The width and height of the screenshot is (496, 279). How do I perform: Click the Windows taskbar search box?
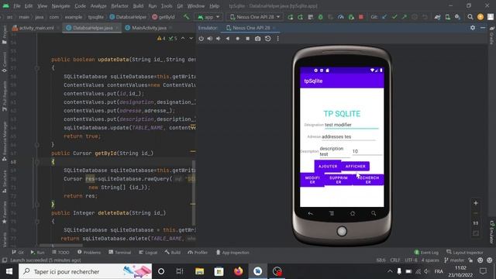click(85, 271)
